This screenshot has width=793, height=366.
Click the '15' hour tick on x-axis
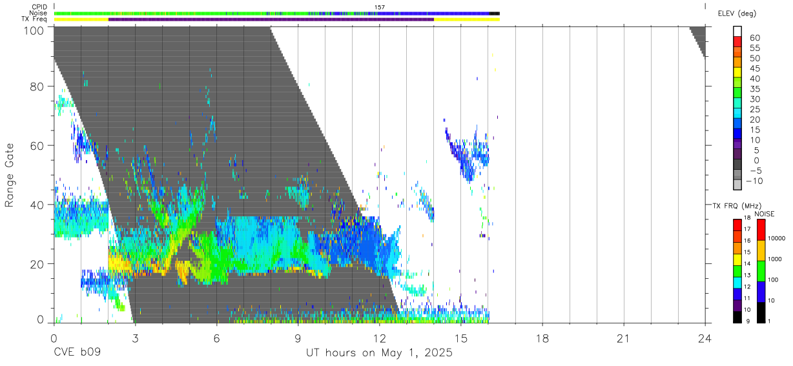(460, 338)
